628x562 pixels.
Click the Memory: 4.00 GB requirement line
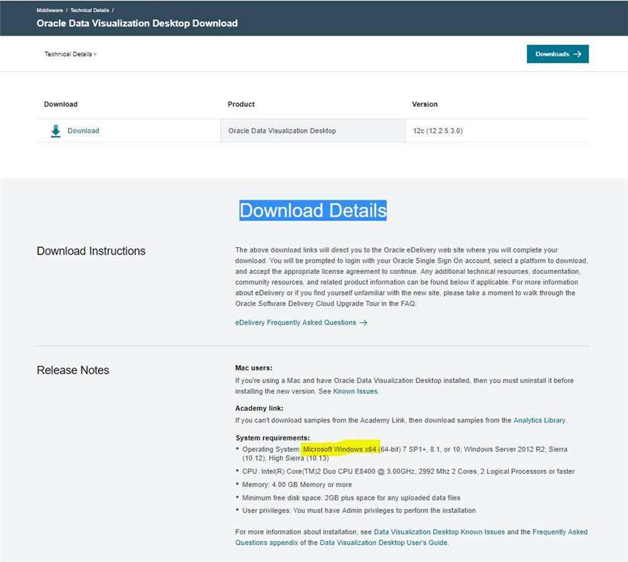point(297,485)
